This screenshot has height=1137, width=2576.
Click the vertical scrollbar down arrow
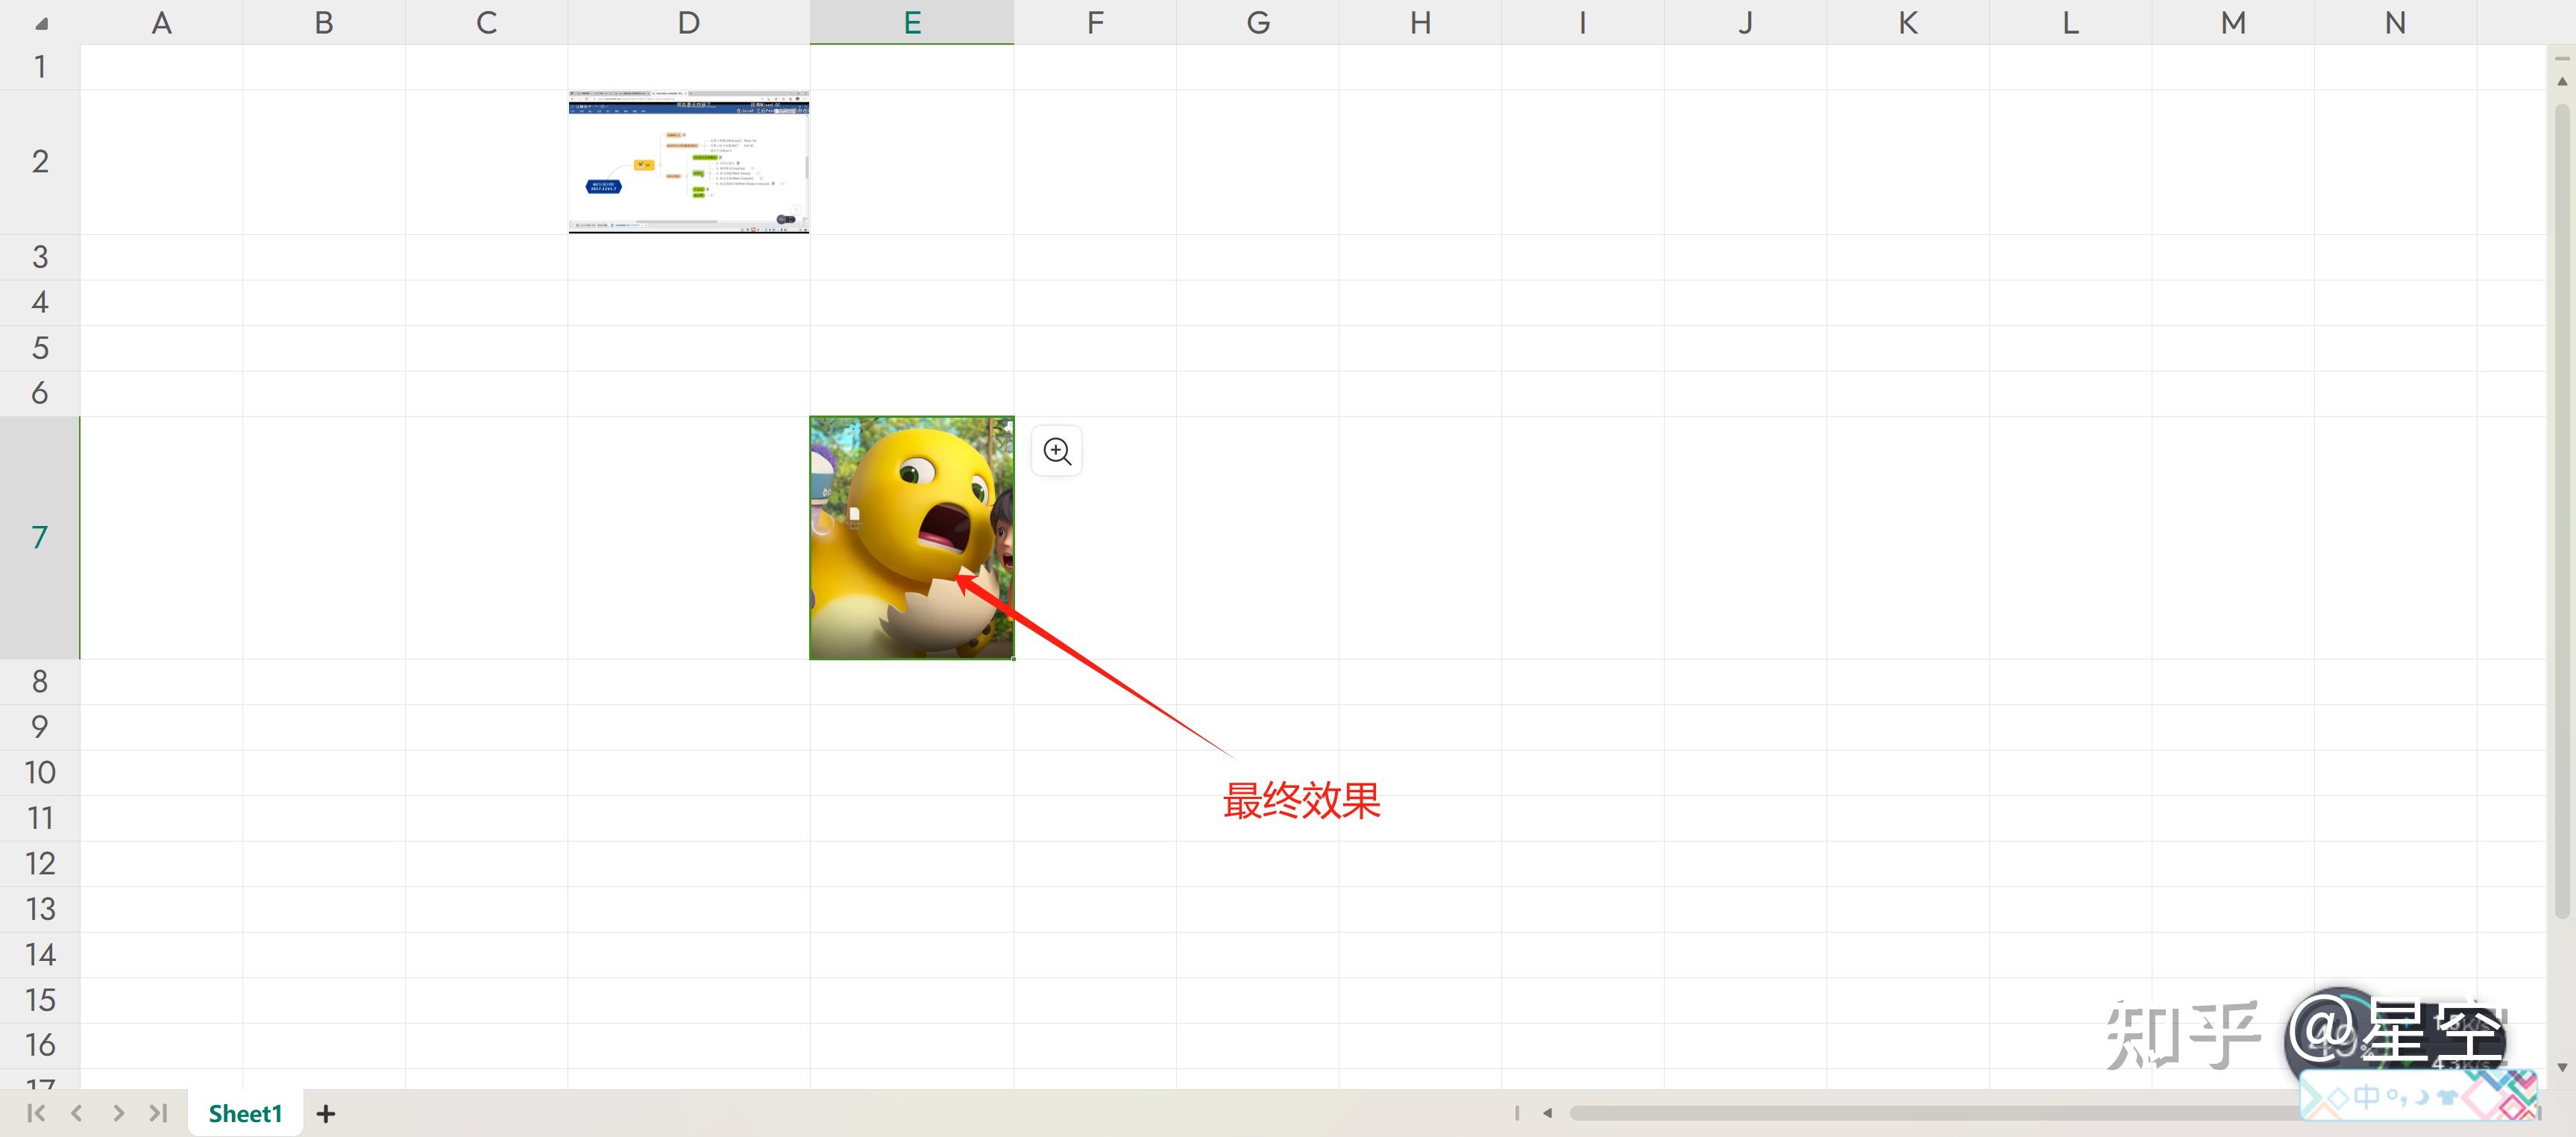coord(2561,1067)
